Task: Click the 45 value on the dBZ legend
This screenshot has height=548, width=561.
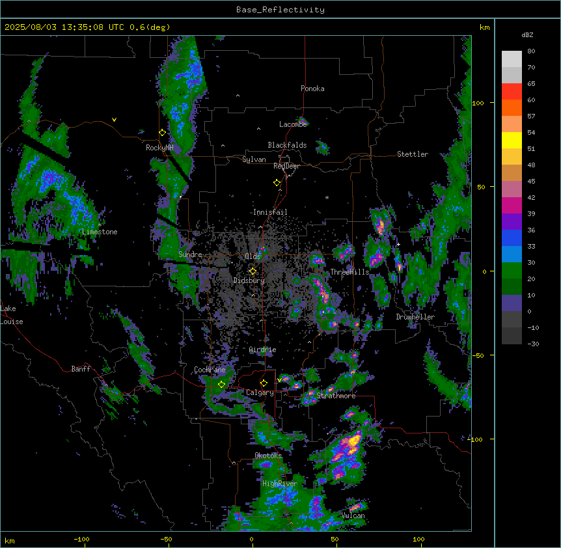Action: coord(531,181)
